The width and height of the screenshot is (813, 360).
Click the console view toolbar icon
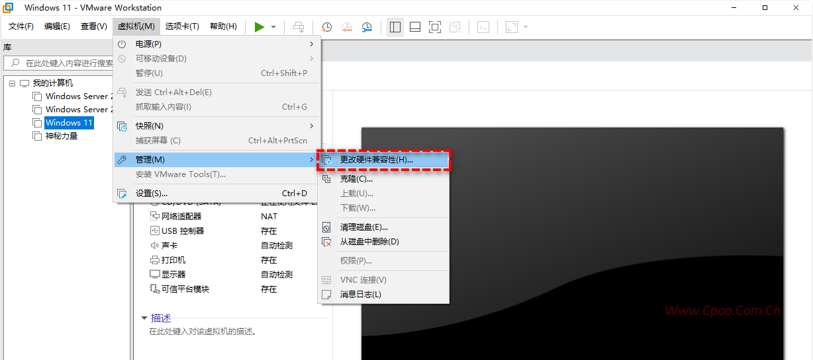pos(484,27)
